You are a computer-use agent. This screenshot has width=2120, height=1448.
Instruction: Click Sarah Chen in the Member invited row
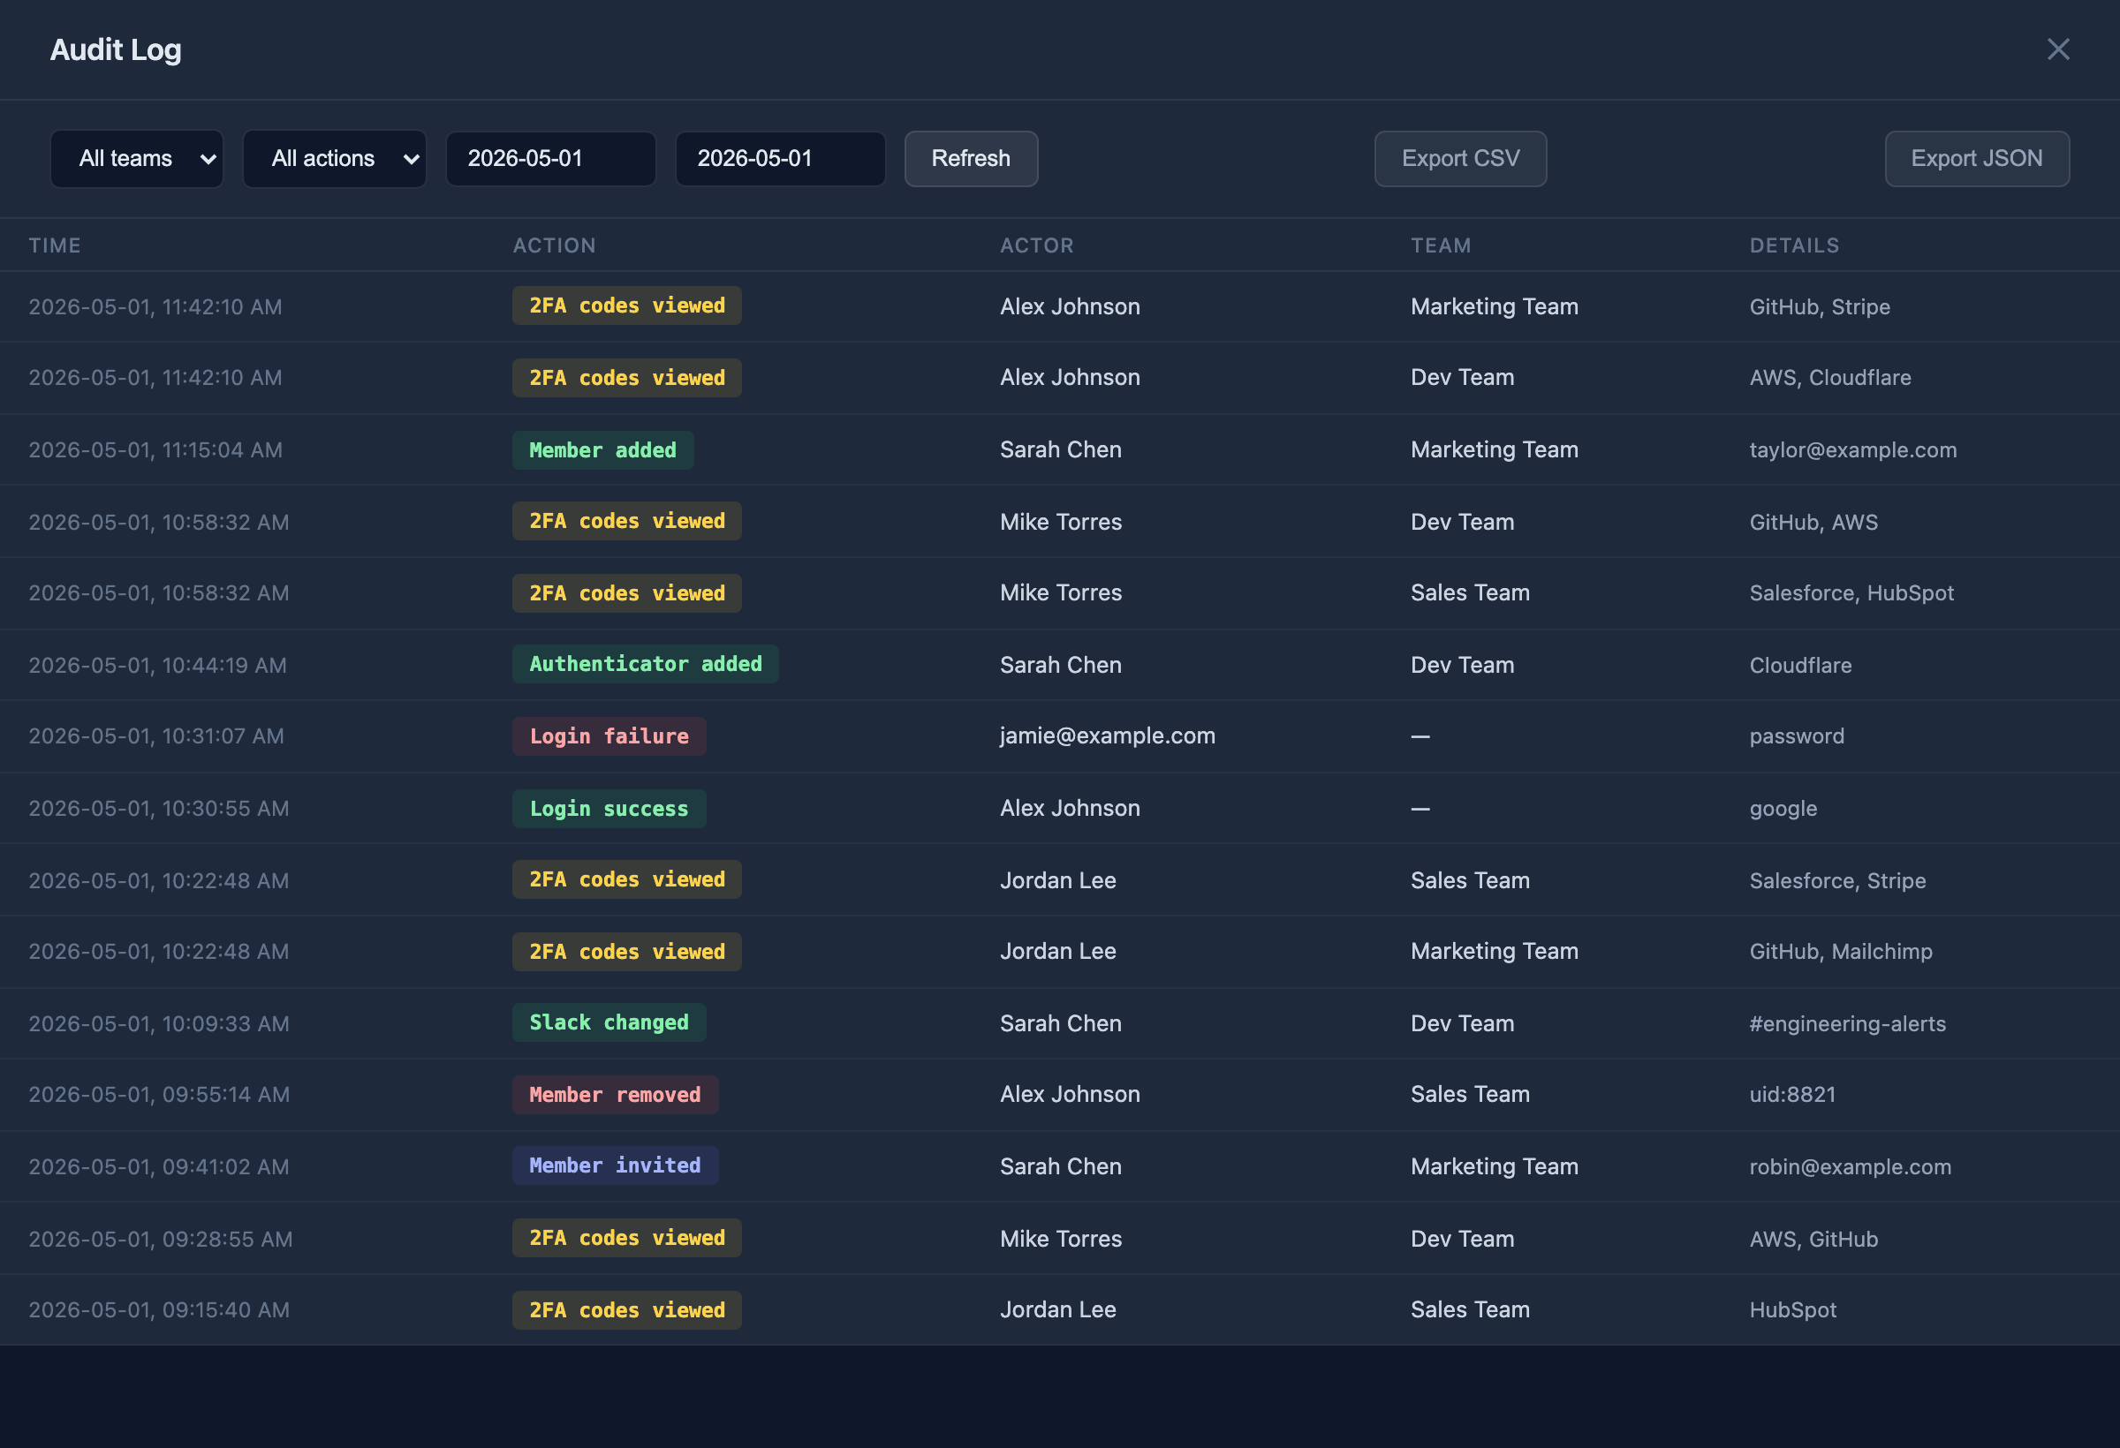tap(1060, 1166)
